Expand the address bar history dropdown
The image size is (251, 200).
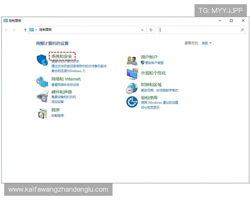click(142, 30)
